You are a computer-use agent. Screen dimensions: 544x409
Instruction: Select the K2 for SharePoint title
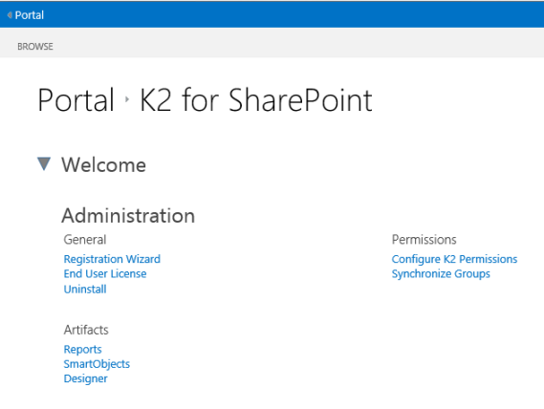pyautogui.click(x=256, y=100)
